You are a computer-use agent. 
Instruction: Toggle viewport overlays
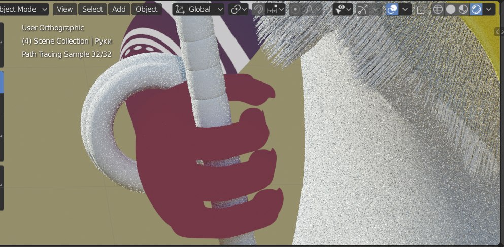392,9
